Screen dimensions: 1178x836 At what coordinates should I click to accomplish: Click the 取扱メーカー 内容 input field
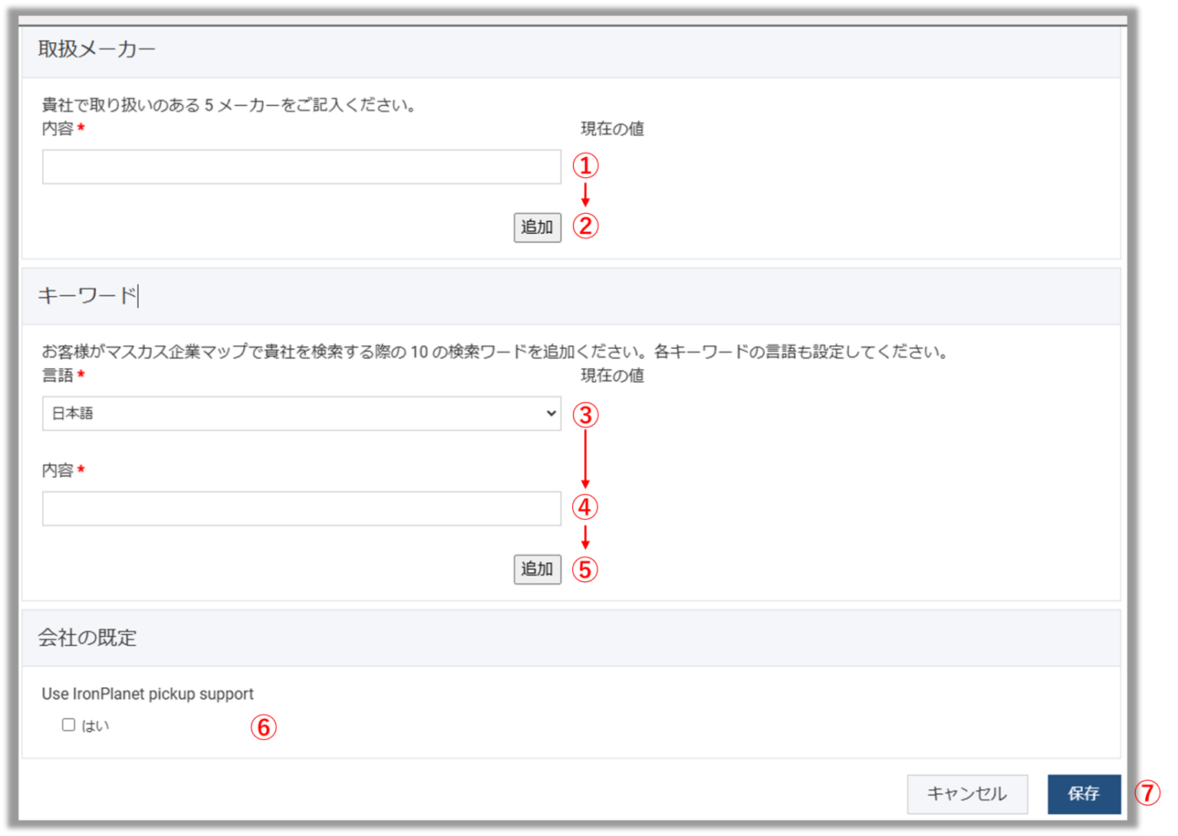click(301, 167)
